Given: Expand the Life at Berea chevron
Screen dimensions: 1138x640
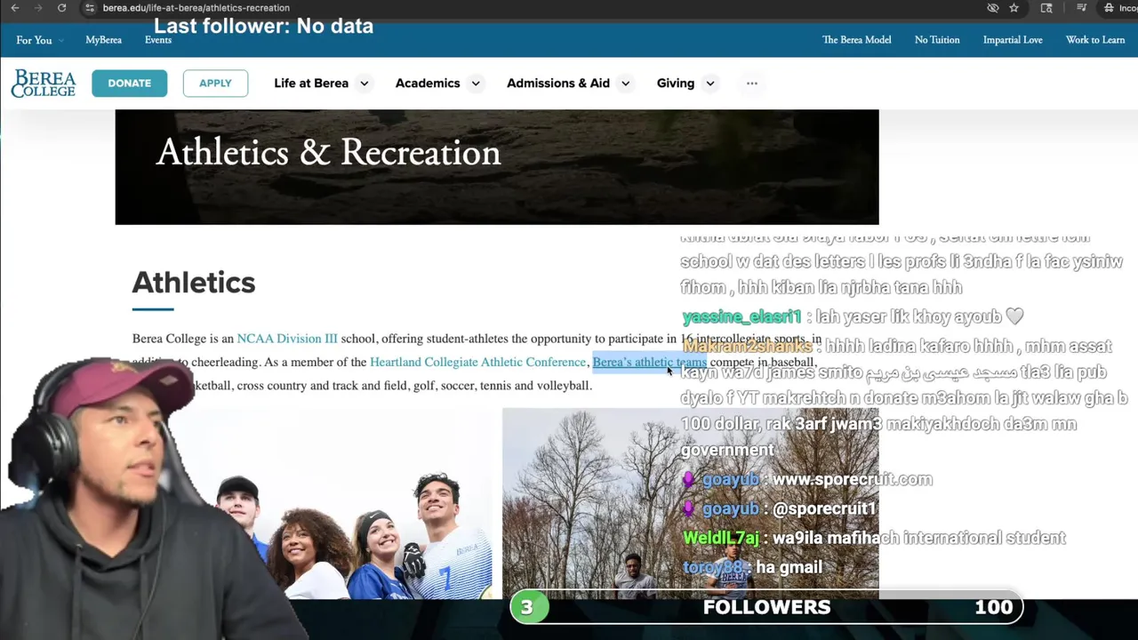Looking at the screenshot, I should coord(364,84).
